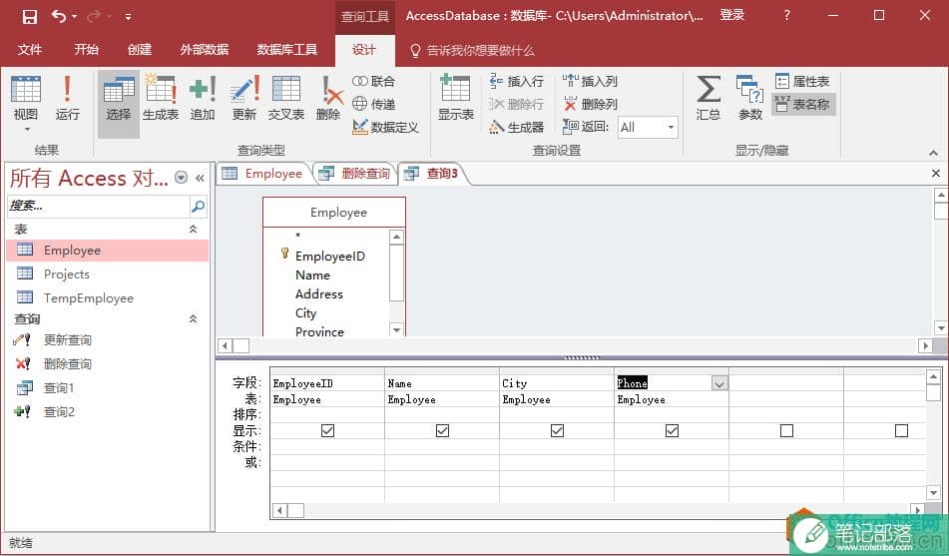
Task: Choose Delete (删除) query type
Action: (x=328, y=98)
